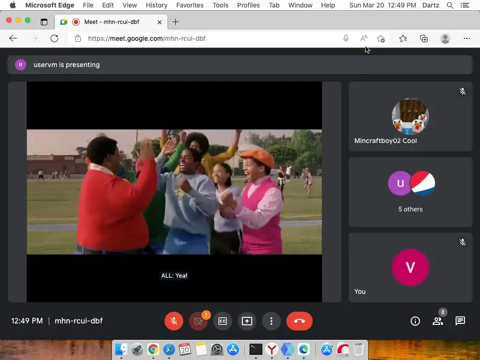The height and width of the screenshot is (360, 480).
Task: Open Trash from the Dock
Action: [x=359, y=349]
